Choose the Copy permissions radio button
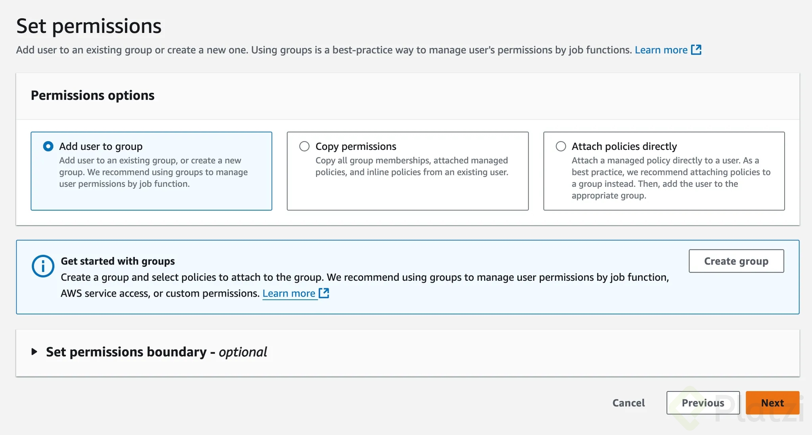The height and width of the screenshot is (435, 812). pyautogui.click(x=304, y=146)
